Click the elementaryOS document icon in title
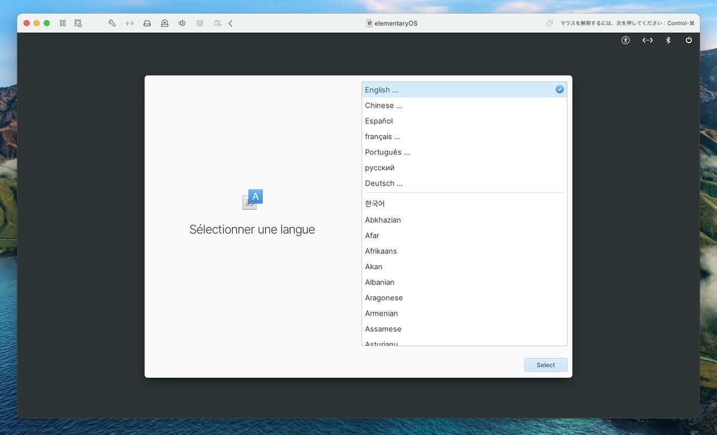Image resolution: width=717 pixels, height=435 pixels. click(x=370, y=23)
